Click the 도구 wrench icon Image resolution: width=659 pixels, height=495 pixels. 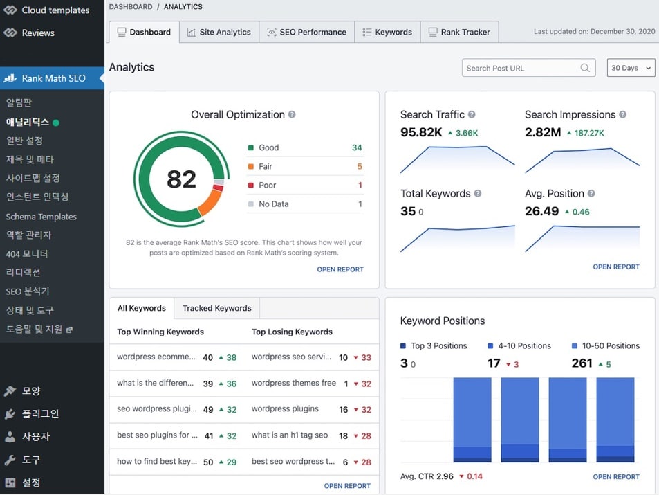[x=10, y=460]
